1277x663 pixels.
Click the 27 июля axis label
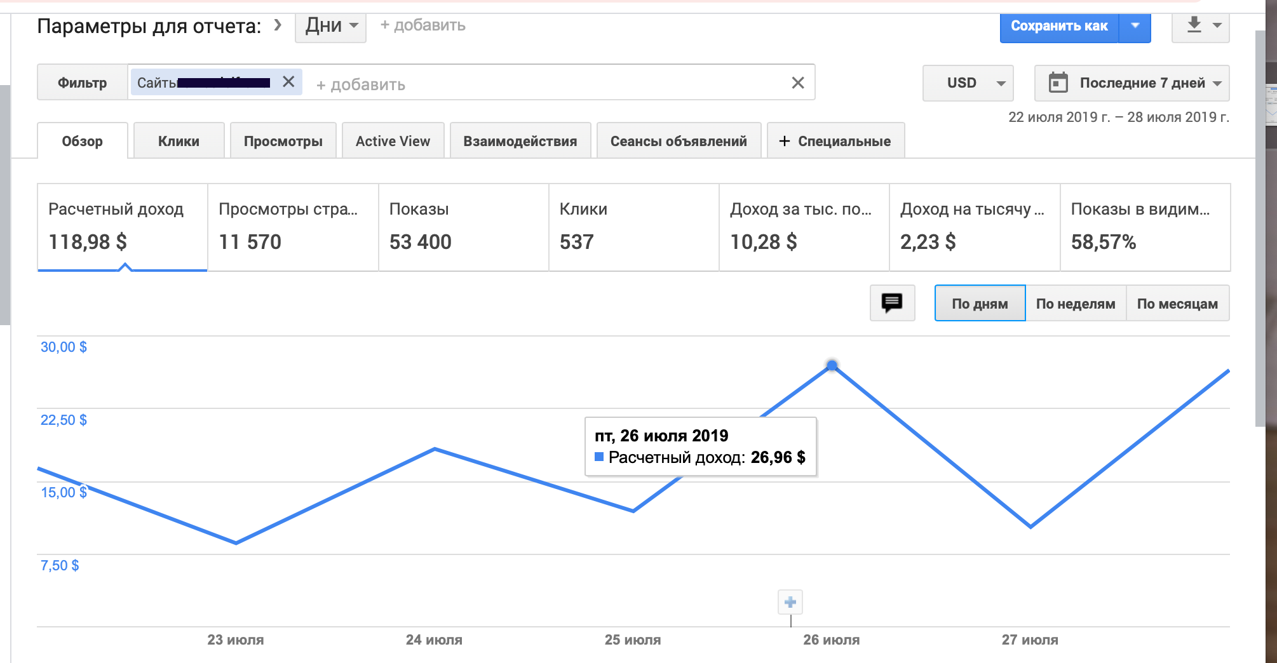[x=1030, y=640]
